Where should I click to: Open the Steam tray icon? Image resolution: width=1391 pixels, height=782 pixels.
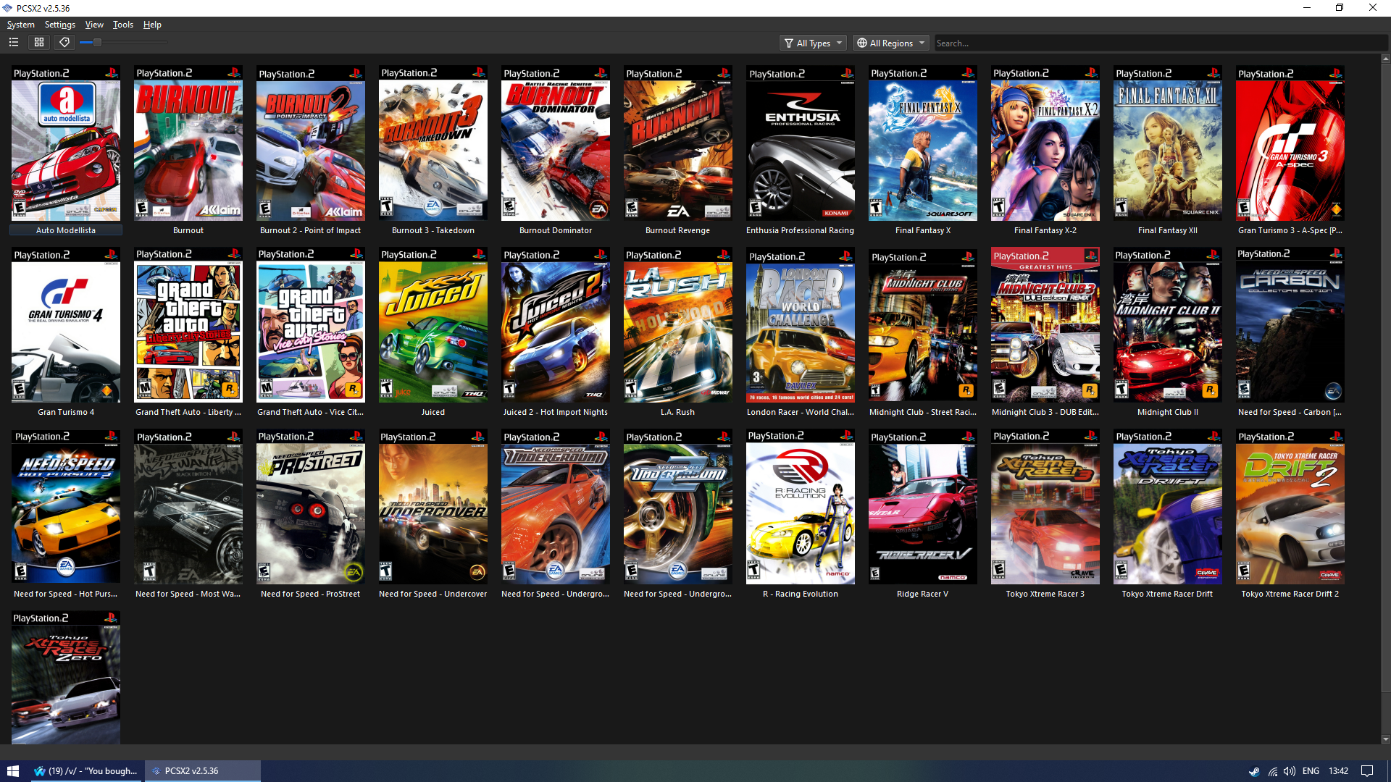pos(1254,771)
